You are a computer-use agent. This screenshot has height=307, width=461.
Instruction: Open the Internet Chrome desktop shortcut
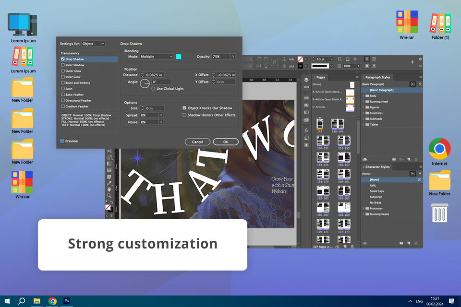[x=439, y=152]
